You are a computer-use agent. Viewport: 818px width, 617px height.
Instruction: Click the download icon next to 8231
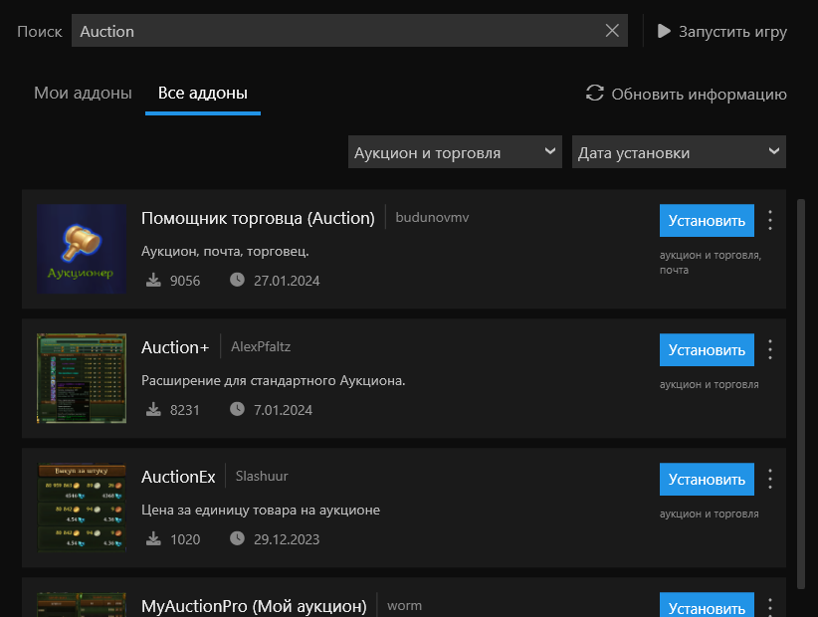click(153, 409)
